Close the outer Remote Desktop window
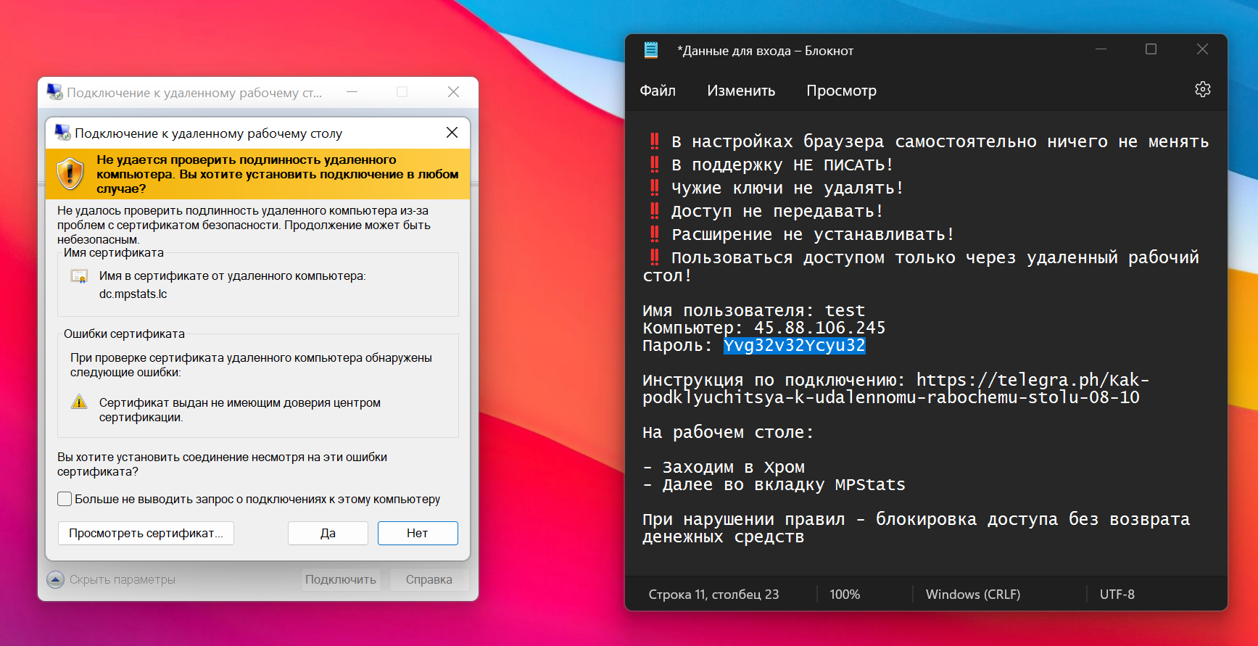The height and width of the screenshot is (646, 1258). pyautogui.click(x=453, y=91)
